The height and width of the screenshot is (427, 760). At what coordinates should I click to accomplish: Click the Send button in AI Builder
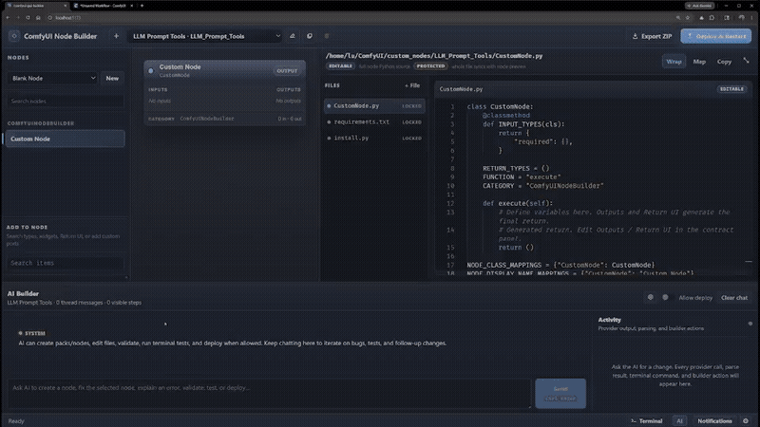click(x=560, y=393)
